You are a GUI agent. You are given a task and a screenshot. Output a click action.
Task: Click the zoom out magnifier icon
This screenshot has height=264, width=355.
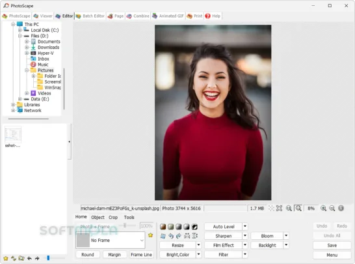click(x=332, y=208)
